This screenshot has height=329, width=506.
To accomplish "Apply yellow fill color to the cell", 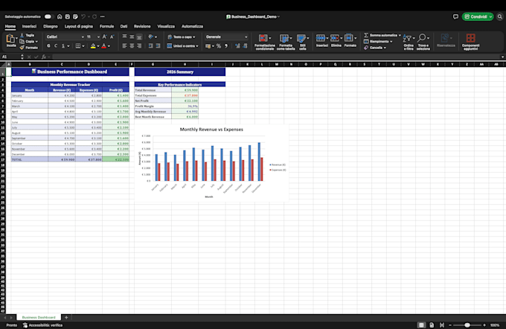I will tap(93, 46).
